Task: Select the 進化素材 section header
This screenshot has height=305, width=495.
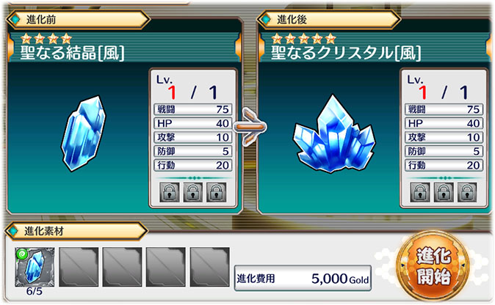Action: click(76, 231)
